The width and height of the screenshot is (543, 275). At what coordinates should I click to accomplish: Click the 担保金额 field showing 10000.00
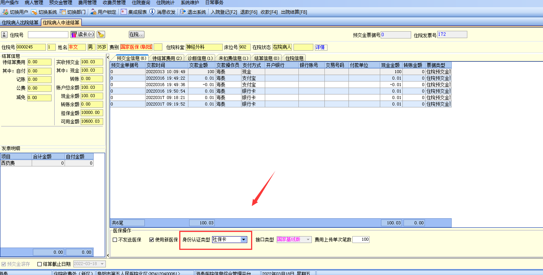pos(92,113)
